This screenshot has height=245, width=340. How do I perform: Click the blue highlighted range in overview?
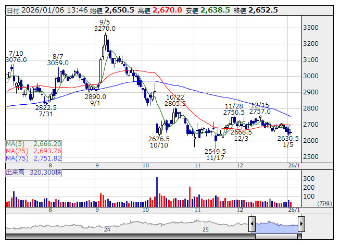click(x=276, y=225)
